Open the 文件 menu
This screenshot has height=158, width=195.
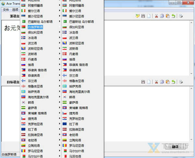(6, 10)
